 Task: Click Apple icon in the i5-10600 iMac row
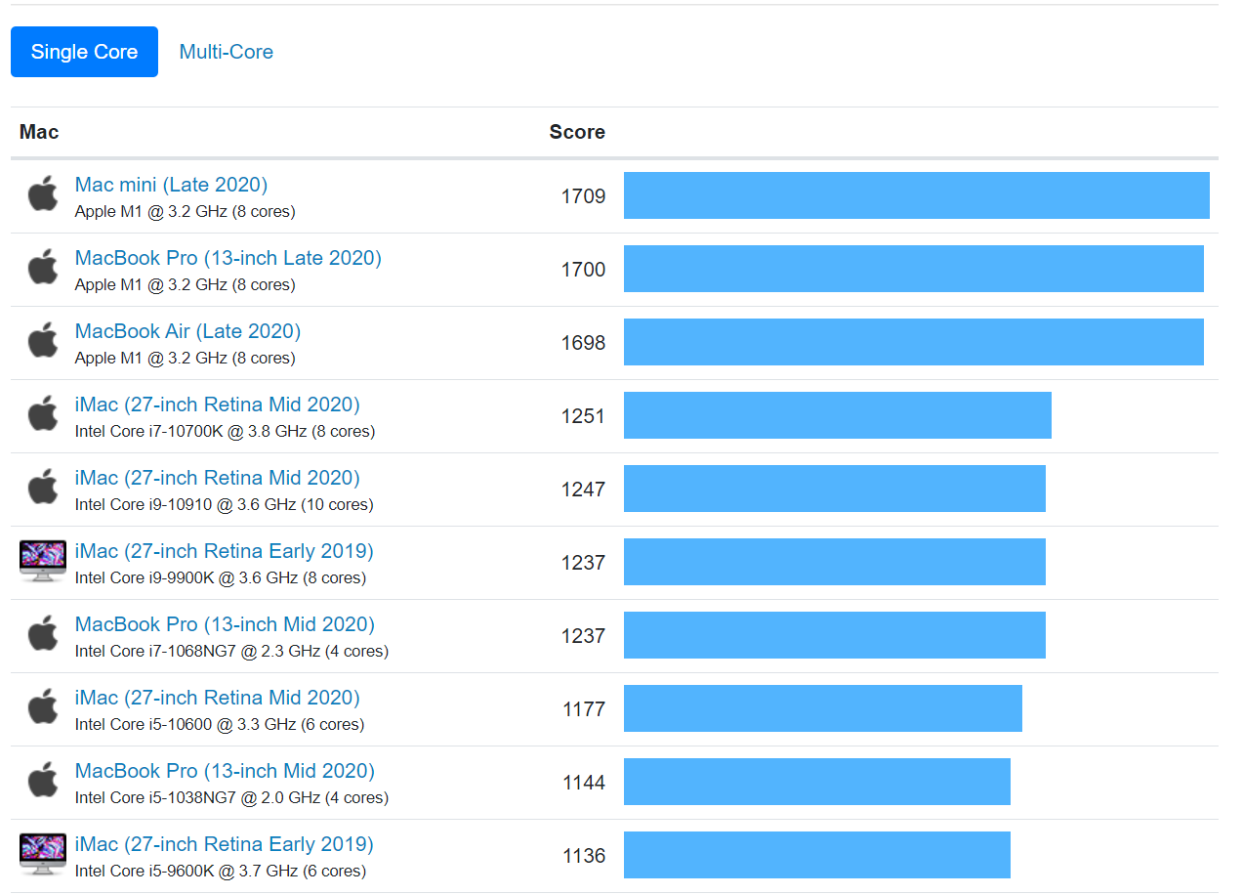(x=43, y=707)
